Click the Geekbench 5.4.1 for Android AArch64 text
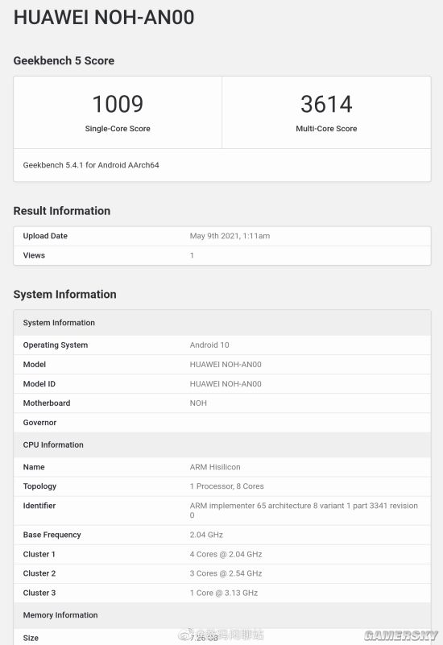Image resolution: width=443 pixels, height=645 pixels. [91, 165]
